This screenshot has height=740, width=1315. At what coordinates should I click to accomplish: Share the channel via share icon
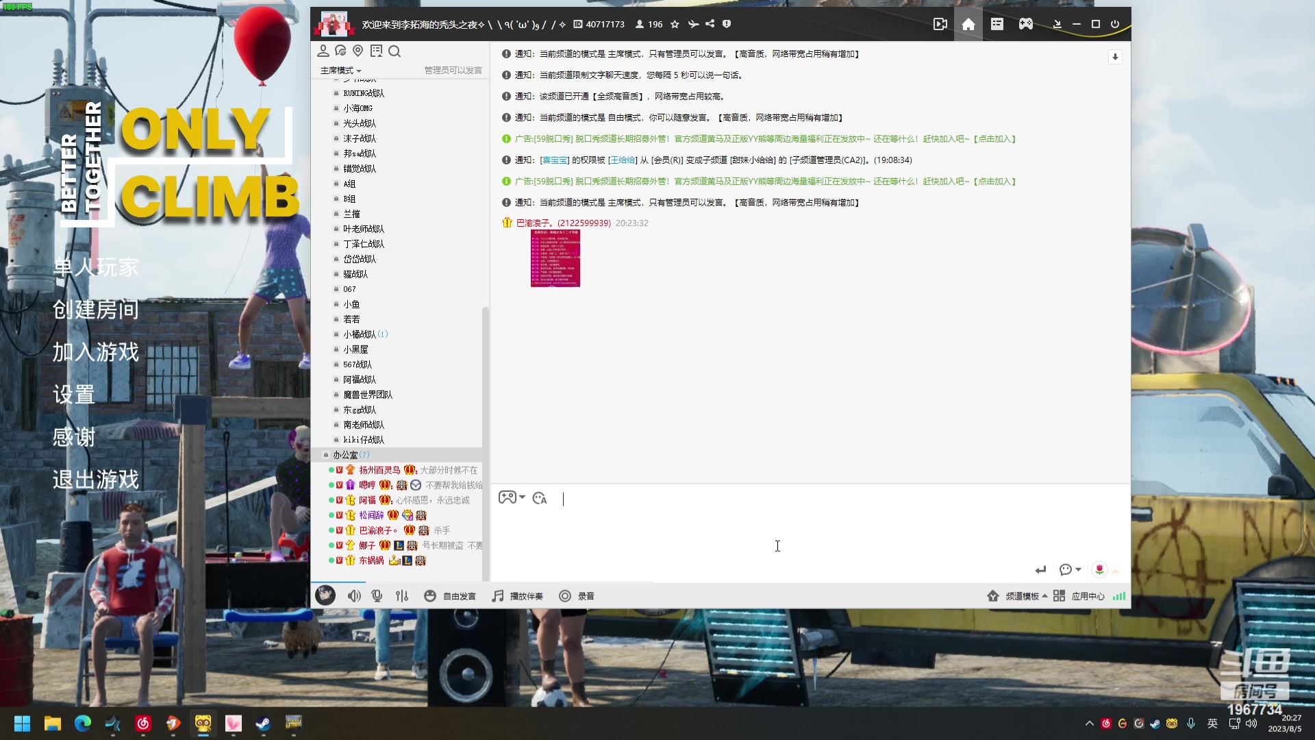point(710,24)
